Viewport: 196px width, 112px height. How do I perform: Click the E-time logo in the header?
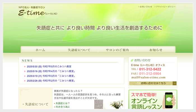(31, 13)
